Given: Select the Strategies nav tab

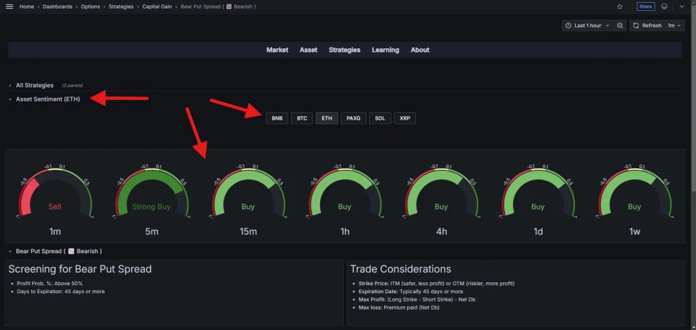Looking at the screenshot, I should coord(345,50).
